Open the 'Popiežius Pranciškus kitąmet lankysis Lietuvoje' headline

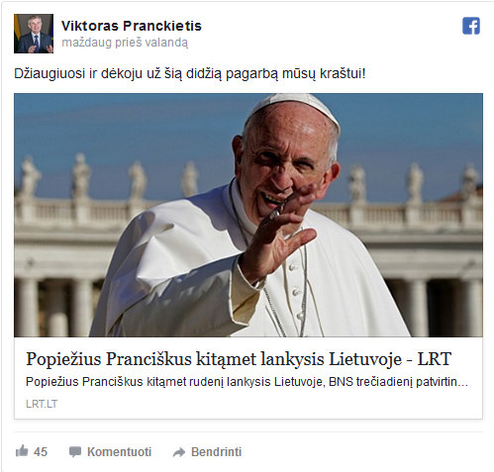click(x=239, y=359)
